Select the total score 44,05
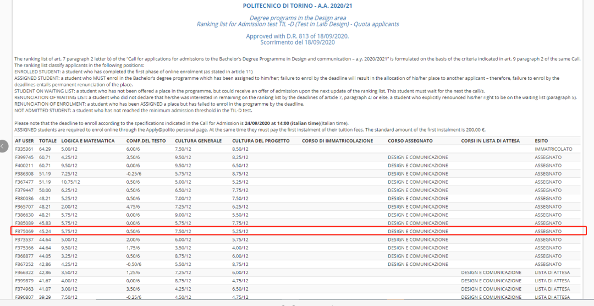Image resolution: width=594 pixels, height=306 pixels. coord(45,256)
